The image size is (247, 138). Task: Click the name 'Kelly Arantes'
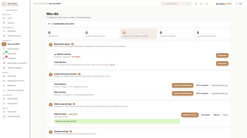60,92
